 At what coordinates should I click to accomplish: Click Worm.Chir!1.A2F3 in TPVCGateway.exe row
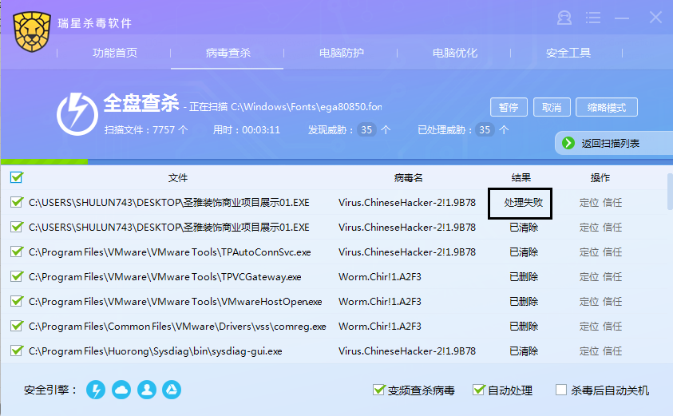coord(380,277)
